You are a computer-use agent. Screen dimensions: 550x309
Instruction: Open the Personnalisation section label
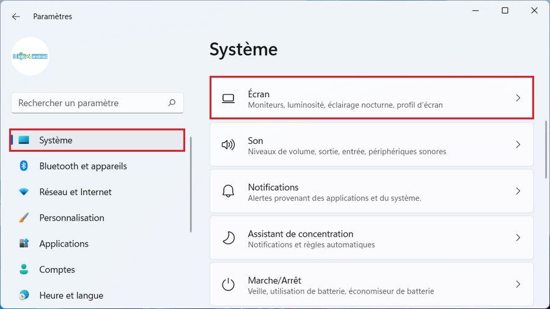(x=71, y=218)
